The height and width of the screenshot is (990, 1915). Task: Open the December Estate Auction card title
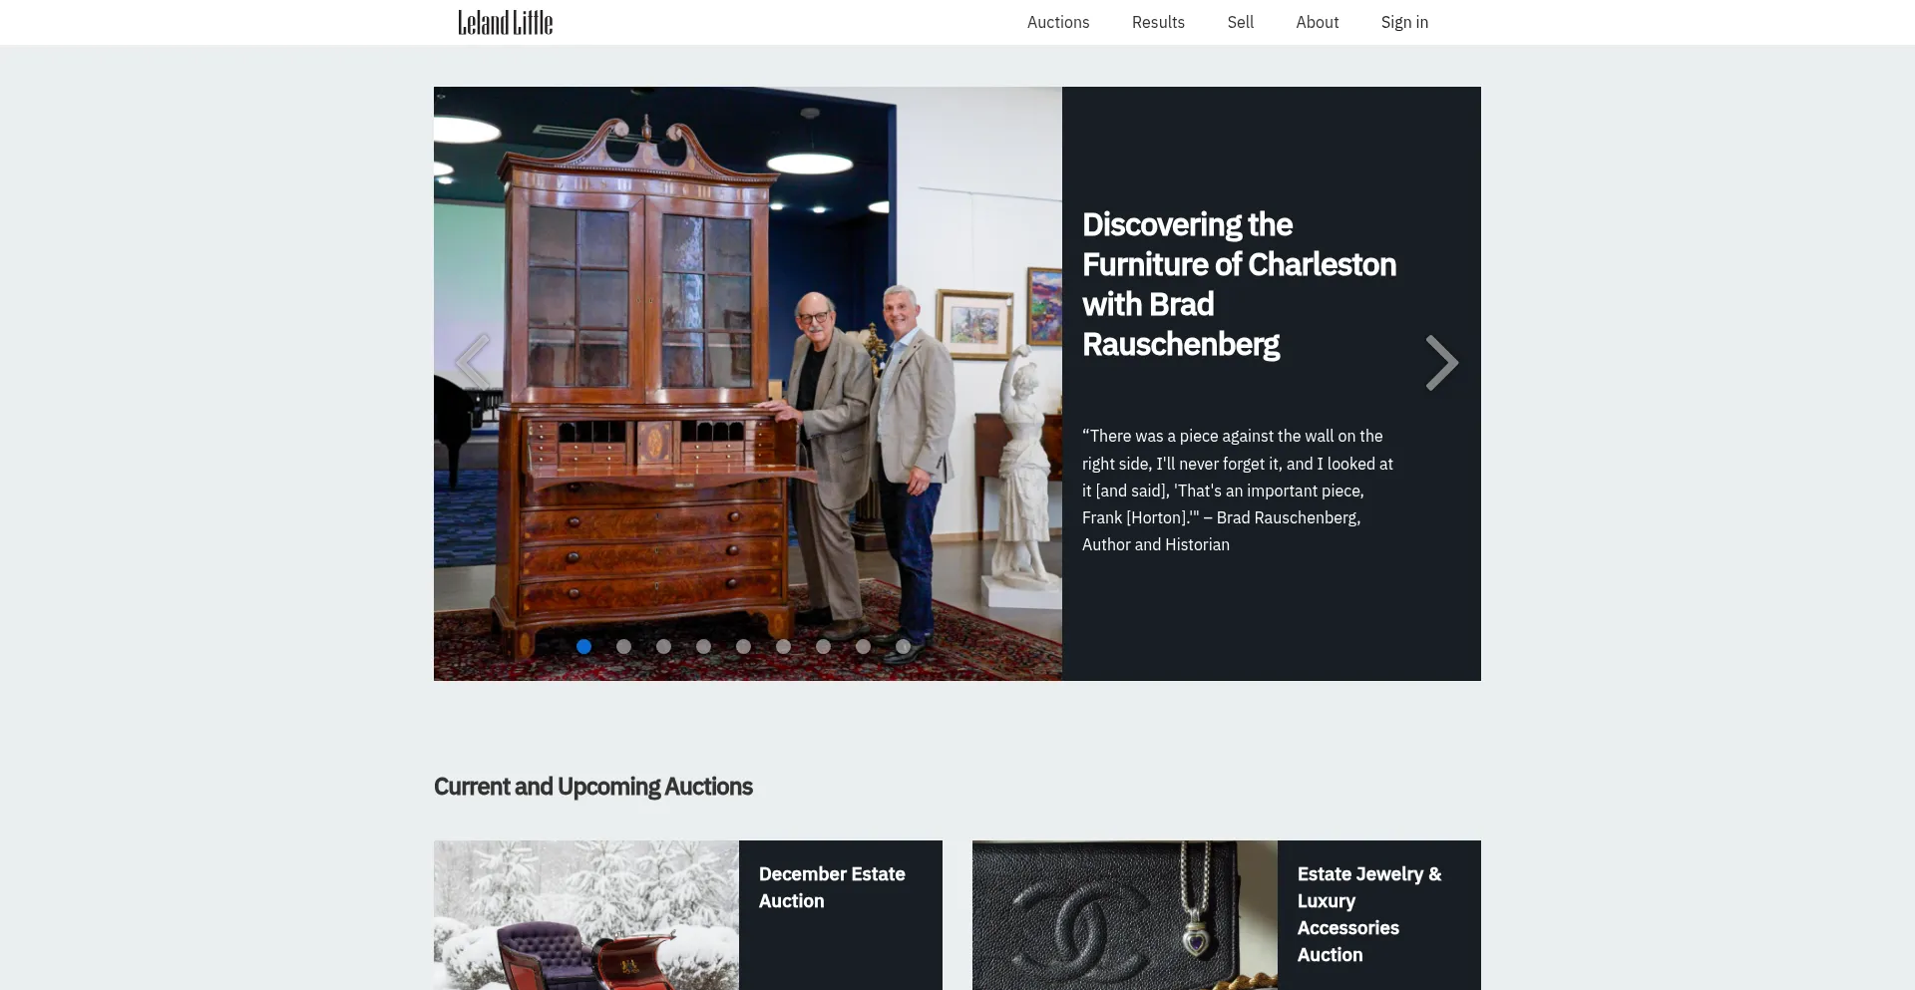pyautogui.click(x=832, y=887)
